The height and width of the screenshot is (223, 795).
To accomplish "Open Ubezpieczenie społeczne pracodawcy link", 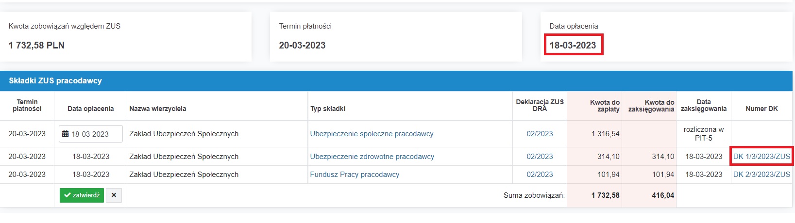I will 372,134.
